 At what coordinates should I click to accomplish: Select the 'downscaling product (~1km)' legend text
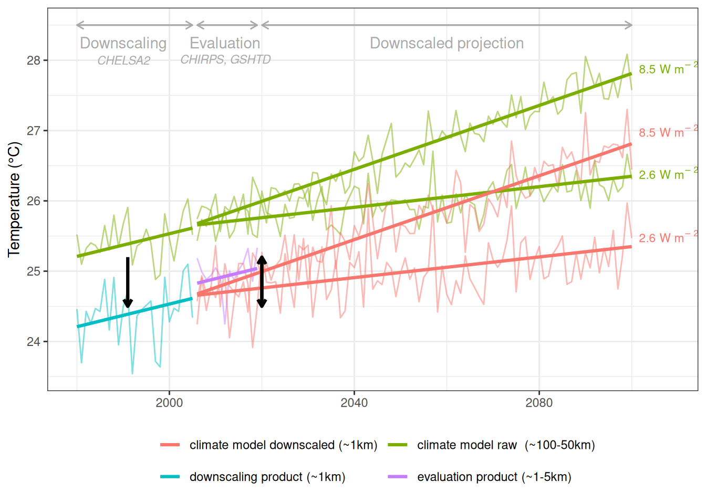pos(267,477)
